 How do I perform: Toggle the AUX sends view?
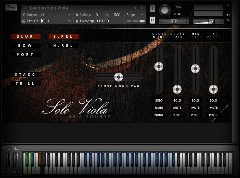pyautogui.click(x=228, y=15)
